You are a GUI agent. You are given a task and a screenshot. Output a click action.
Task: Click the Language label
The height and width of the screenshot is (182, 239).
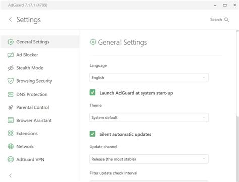pos(98,66)
